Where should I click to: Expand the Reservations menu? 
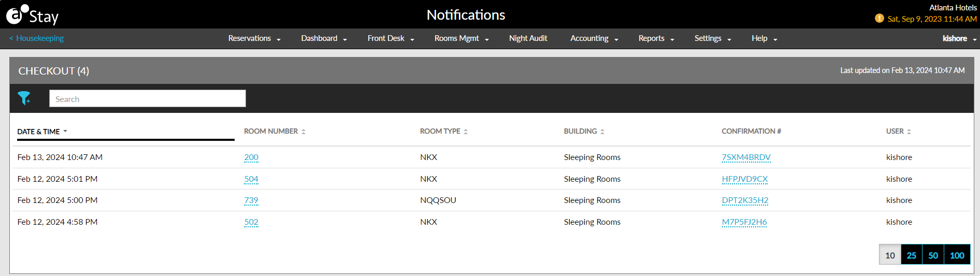pos(254,38)
